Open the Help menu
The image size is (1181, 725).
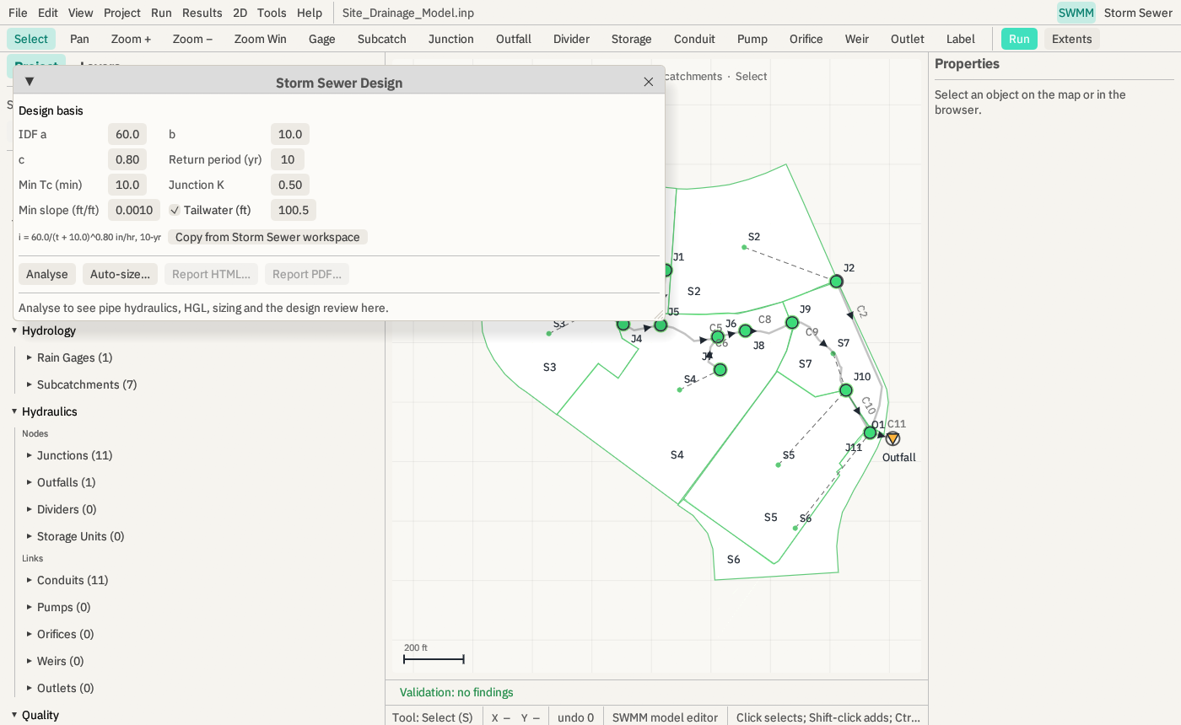tap(310, 13)
